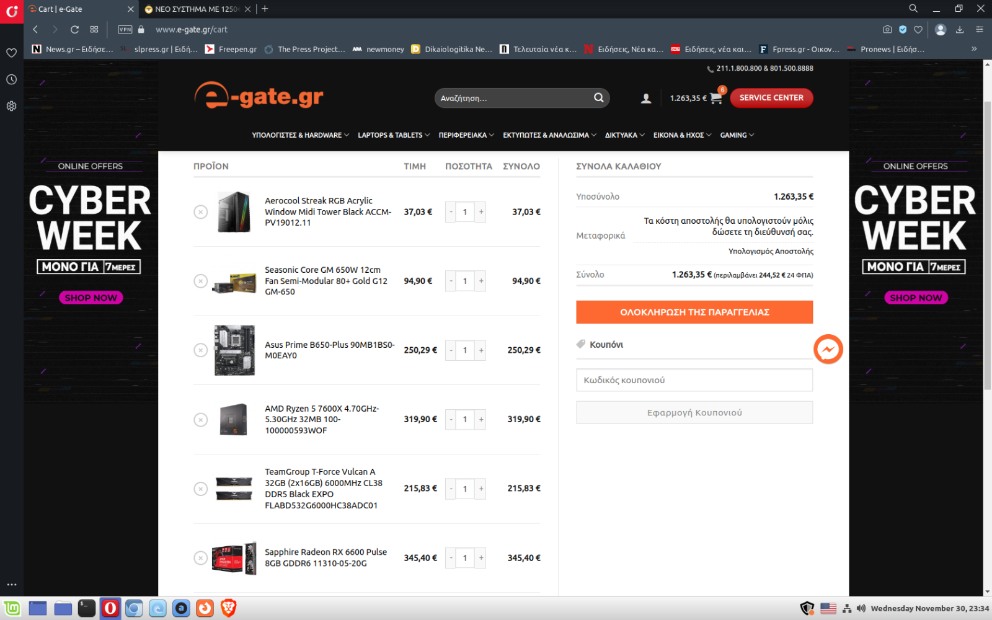Open Freepen.gr bookmark

231,49
